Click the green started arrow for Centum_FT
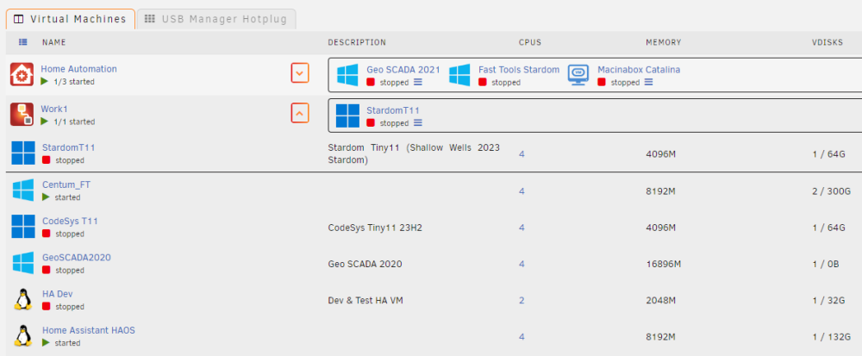The image size is (862, 356). pyautogui.click(x=46, y=197)
